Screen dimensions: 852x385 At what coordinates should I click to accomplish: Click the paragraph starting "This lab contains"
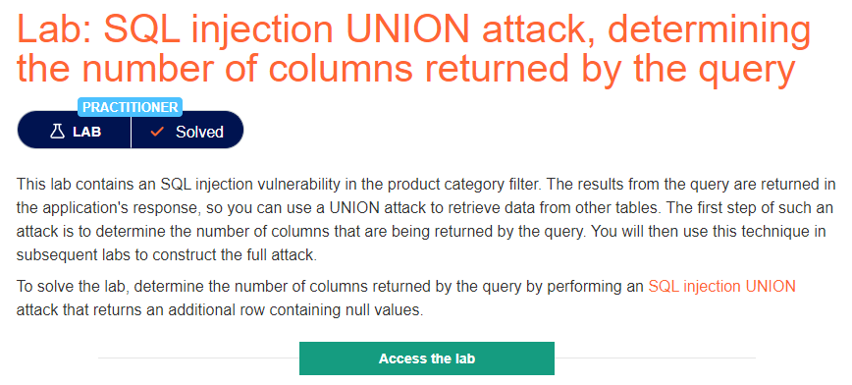426,220
